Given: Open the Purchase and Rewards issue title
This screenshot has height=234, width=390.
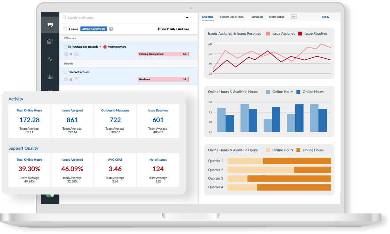Looking at the screenshot, I should click(x=85, y=47).
